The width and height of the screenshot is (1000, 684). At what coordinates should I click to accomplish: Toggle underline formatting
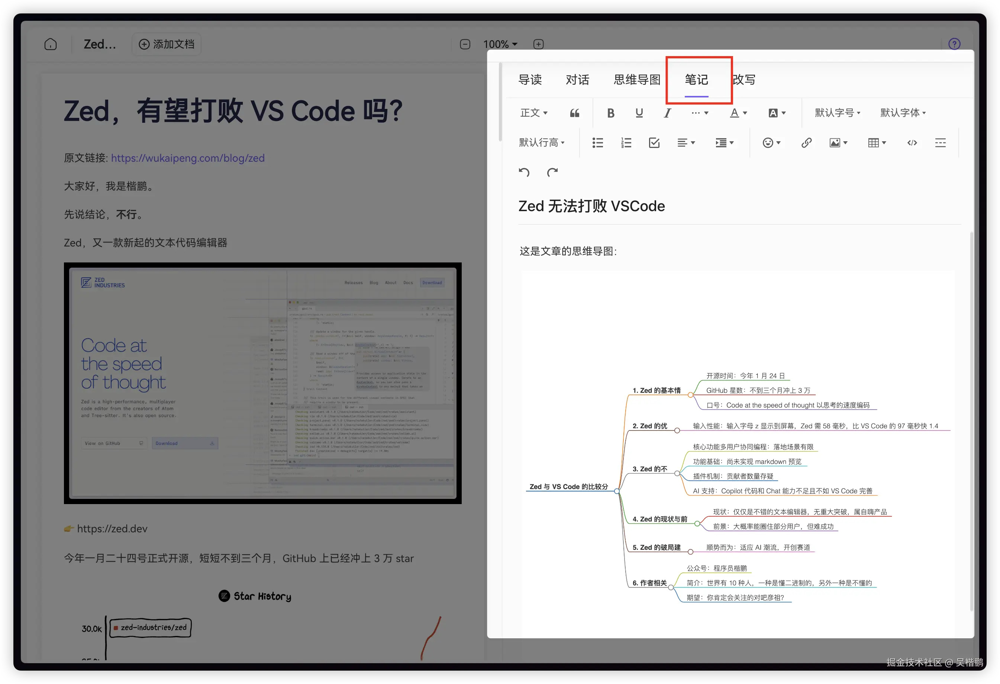639,113
